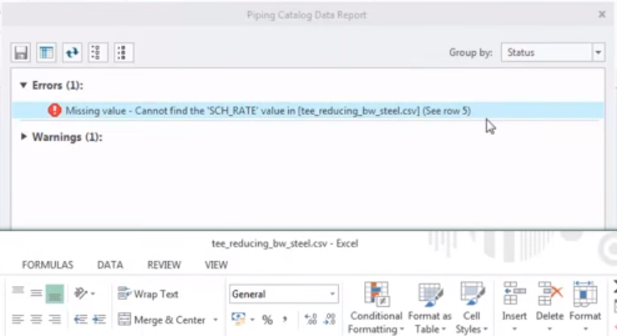The height and width of the screenshot is (336, 617).
Task: Click the expand-all list icon in report toolbar
Action: [x=98, y=53]
